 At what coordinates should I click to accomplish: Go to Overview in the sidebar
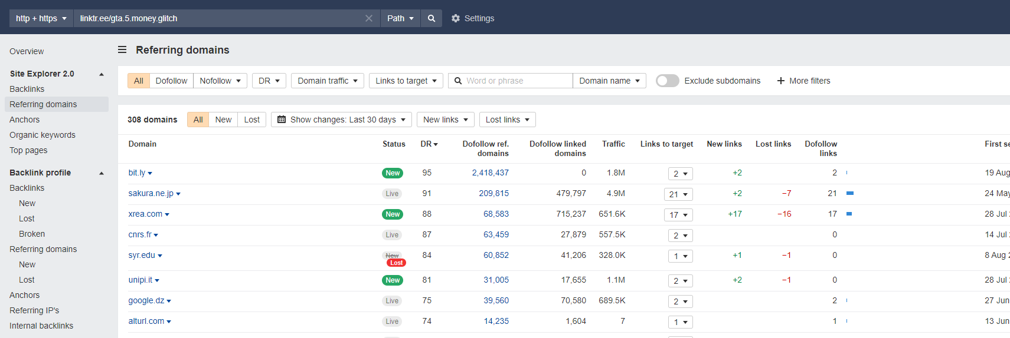[27, 51]
